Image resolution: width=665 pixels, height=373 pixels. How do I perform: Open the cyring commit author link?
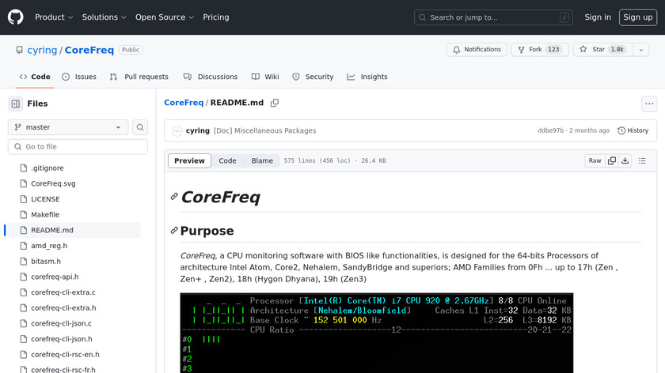click(x=198, y=131)
